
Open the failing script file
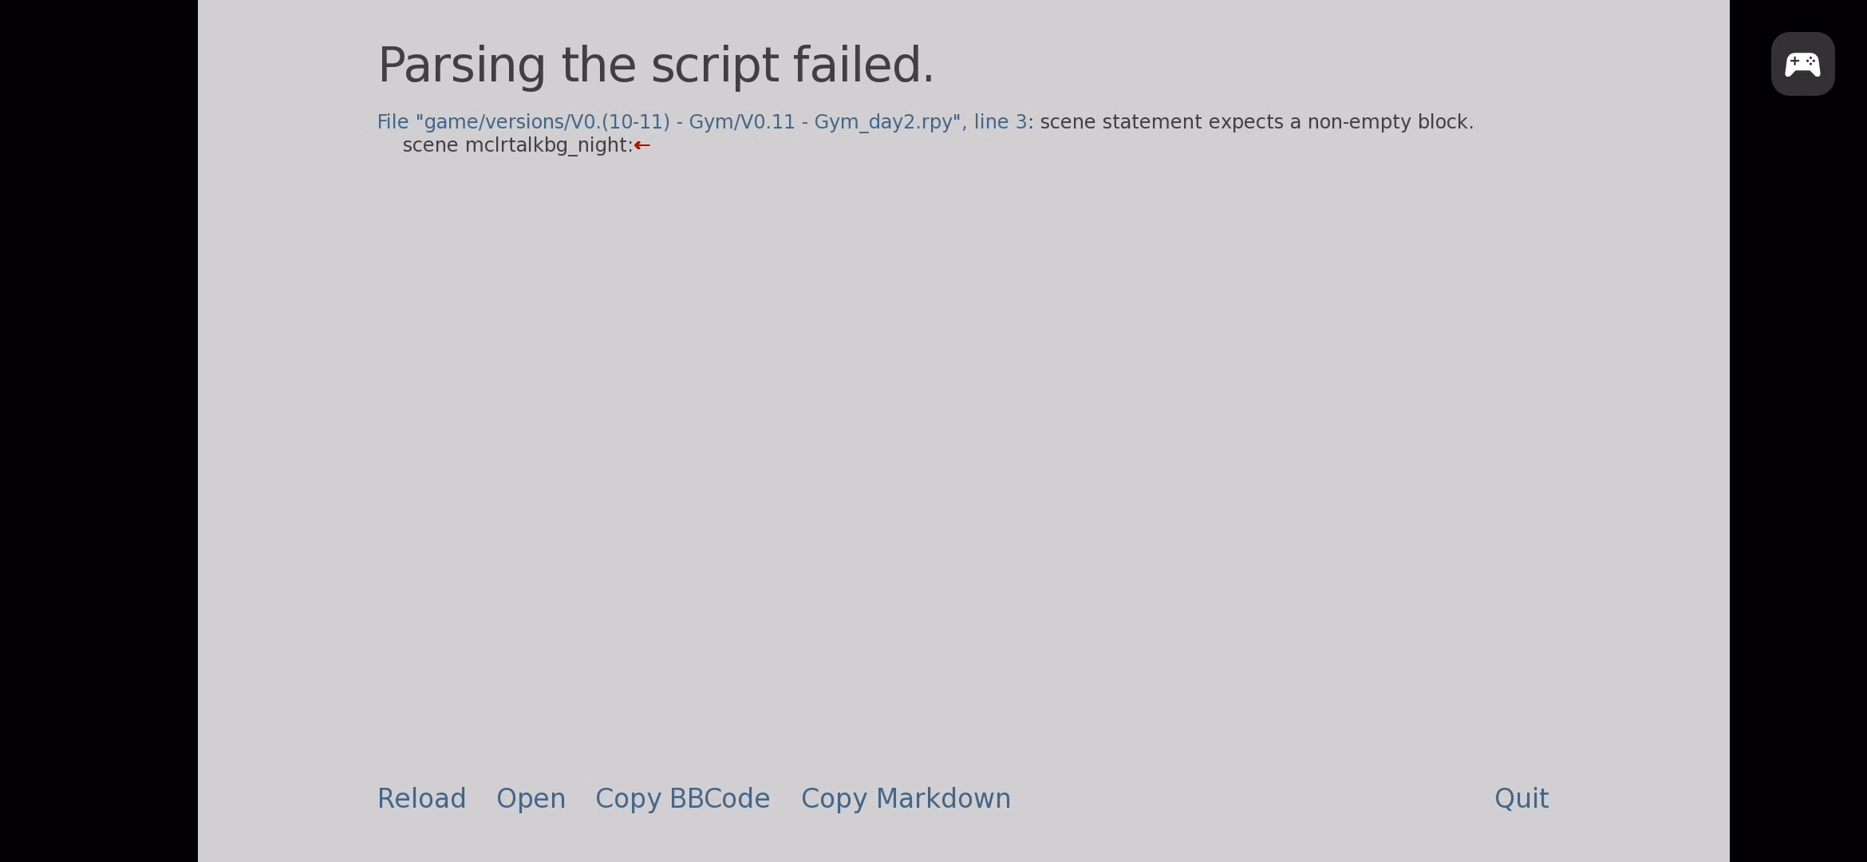click(x=531, y=798)
